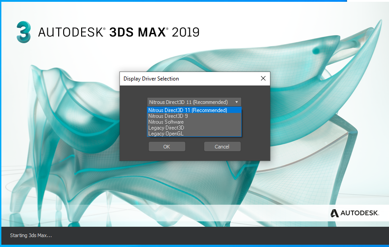The height and width of the screenshot is (247, 389).
Task: Select Nitrous Direct3D 11 (Recommended) option
Action: [194, 110]
